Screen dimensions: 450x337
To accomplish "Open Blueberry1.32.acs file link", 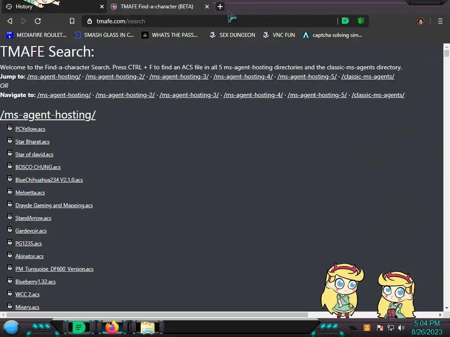I will pos(35,282).
